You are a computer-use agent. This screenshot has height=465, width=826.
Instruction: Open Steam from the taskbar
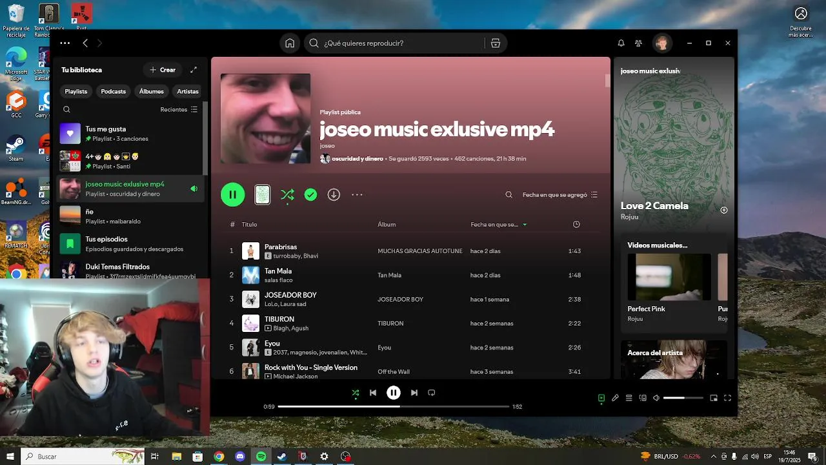point(282,457)
